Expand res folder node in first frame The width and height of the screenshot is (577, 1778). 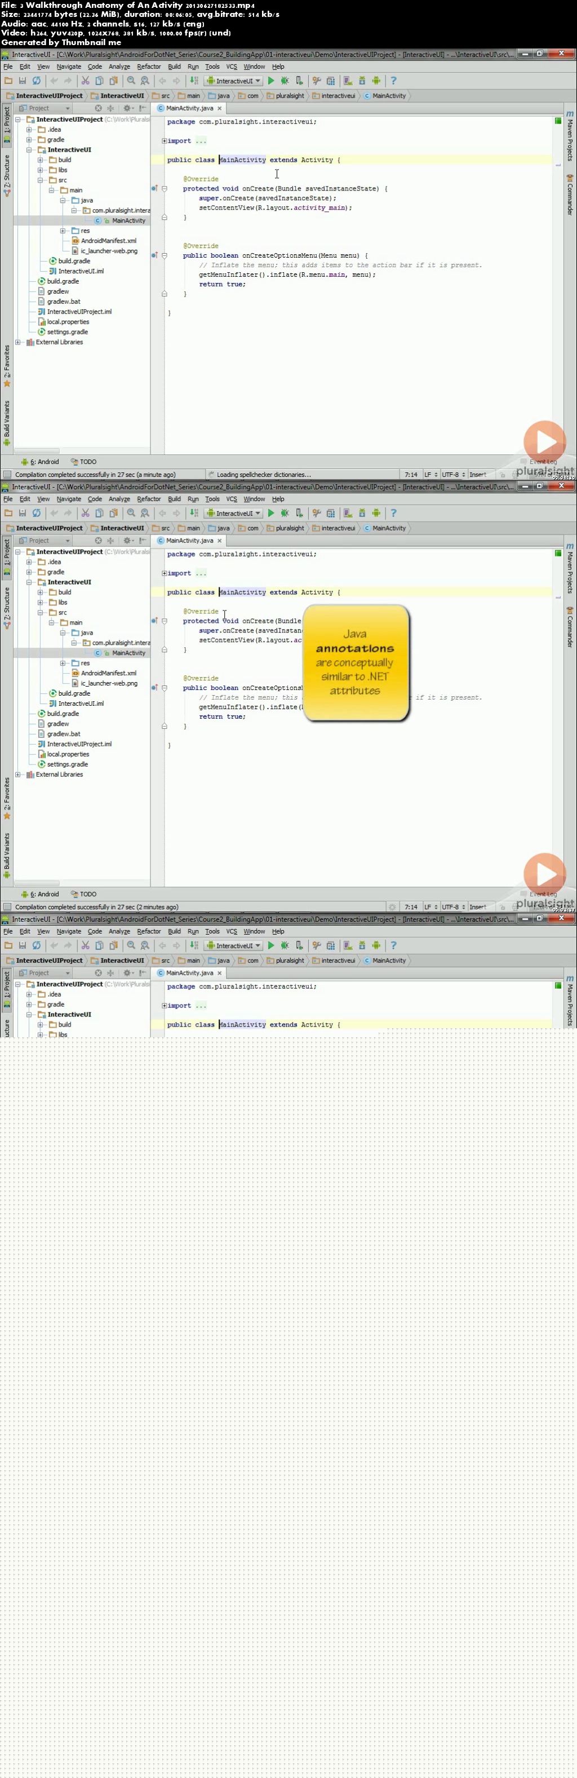(63, 231)
